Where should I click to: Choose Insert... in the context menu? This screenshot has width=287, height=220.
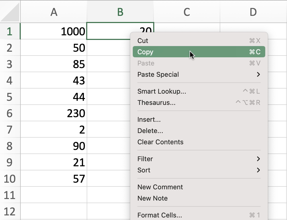tap(199, 119)
